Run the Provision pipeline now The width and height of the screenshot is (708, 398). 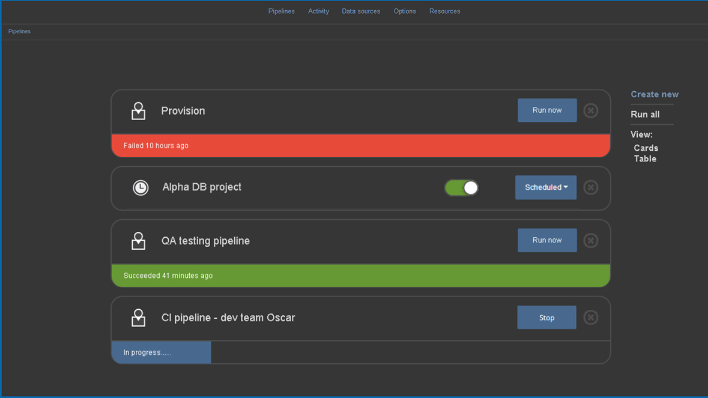(x=546, y=110)
